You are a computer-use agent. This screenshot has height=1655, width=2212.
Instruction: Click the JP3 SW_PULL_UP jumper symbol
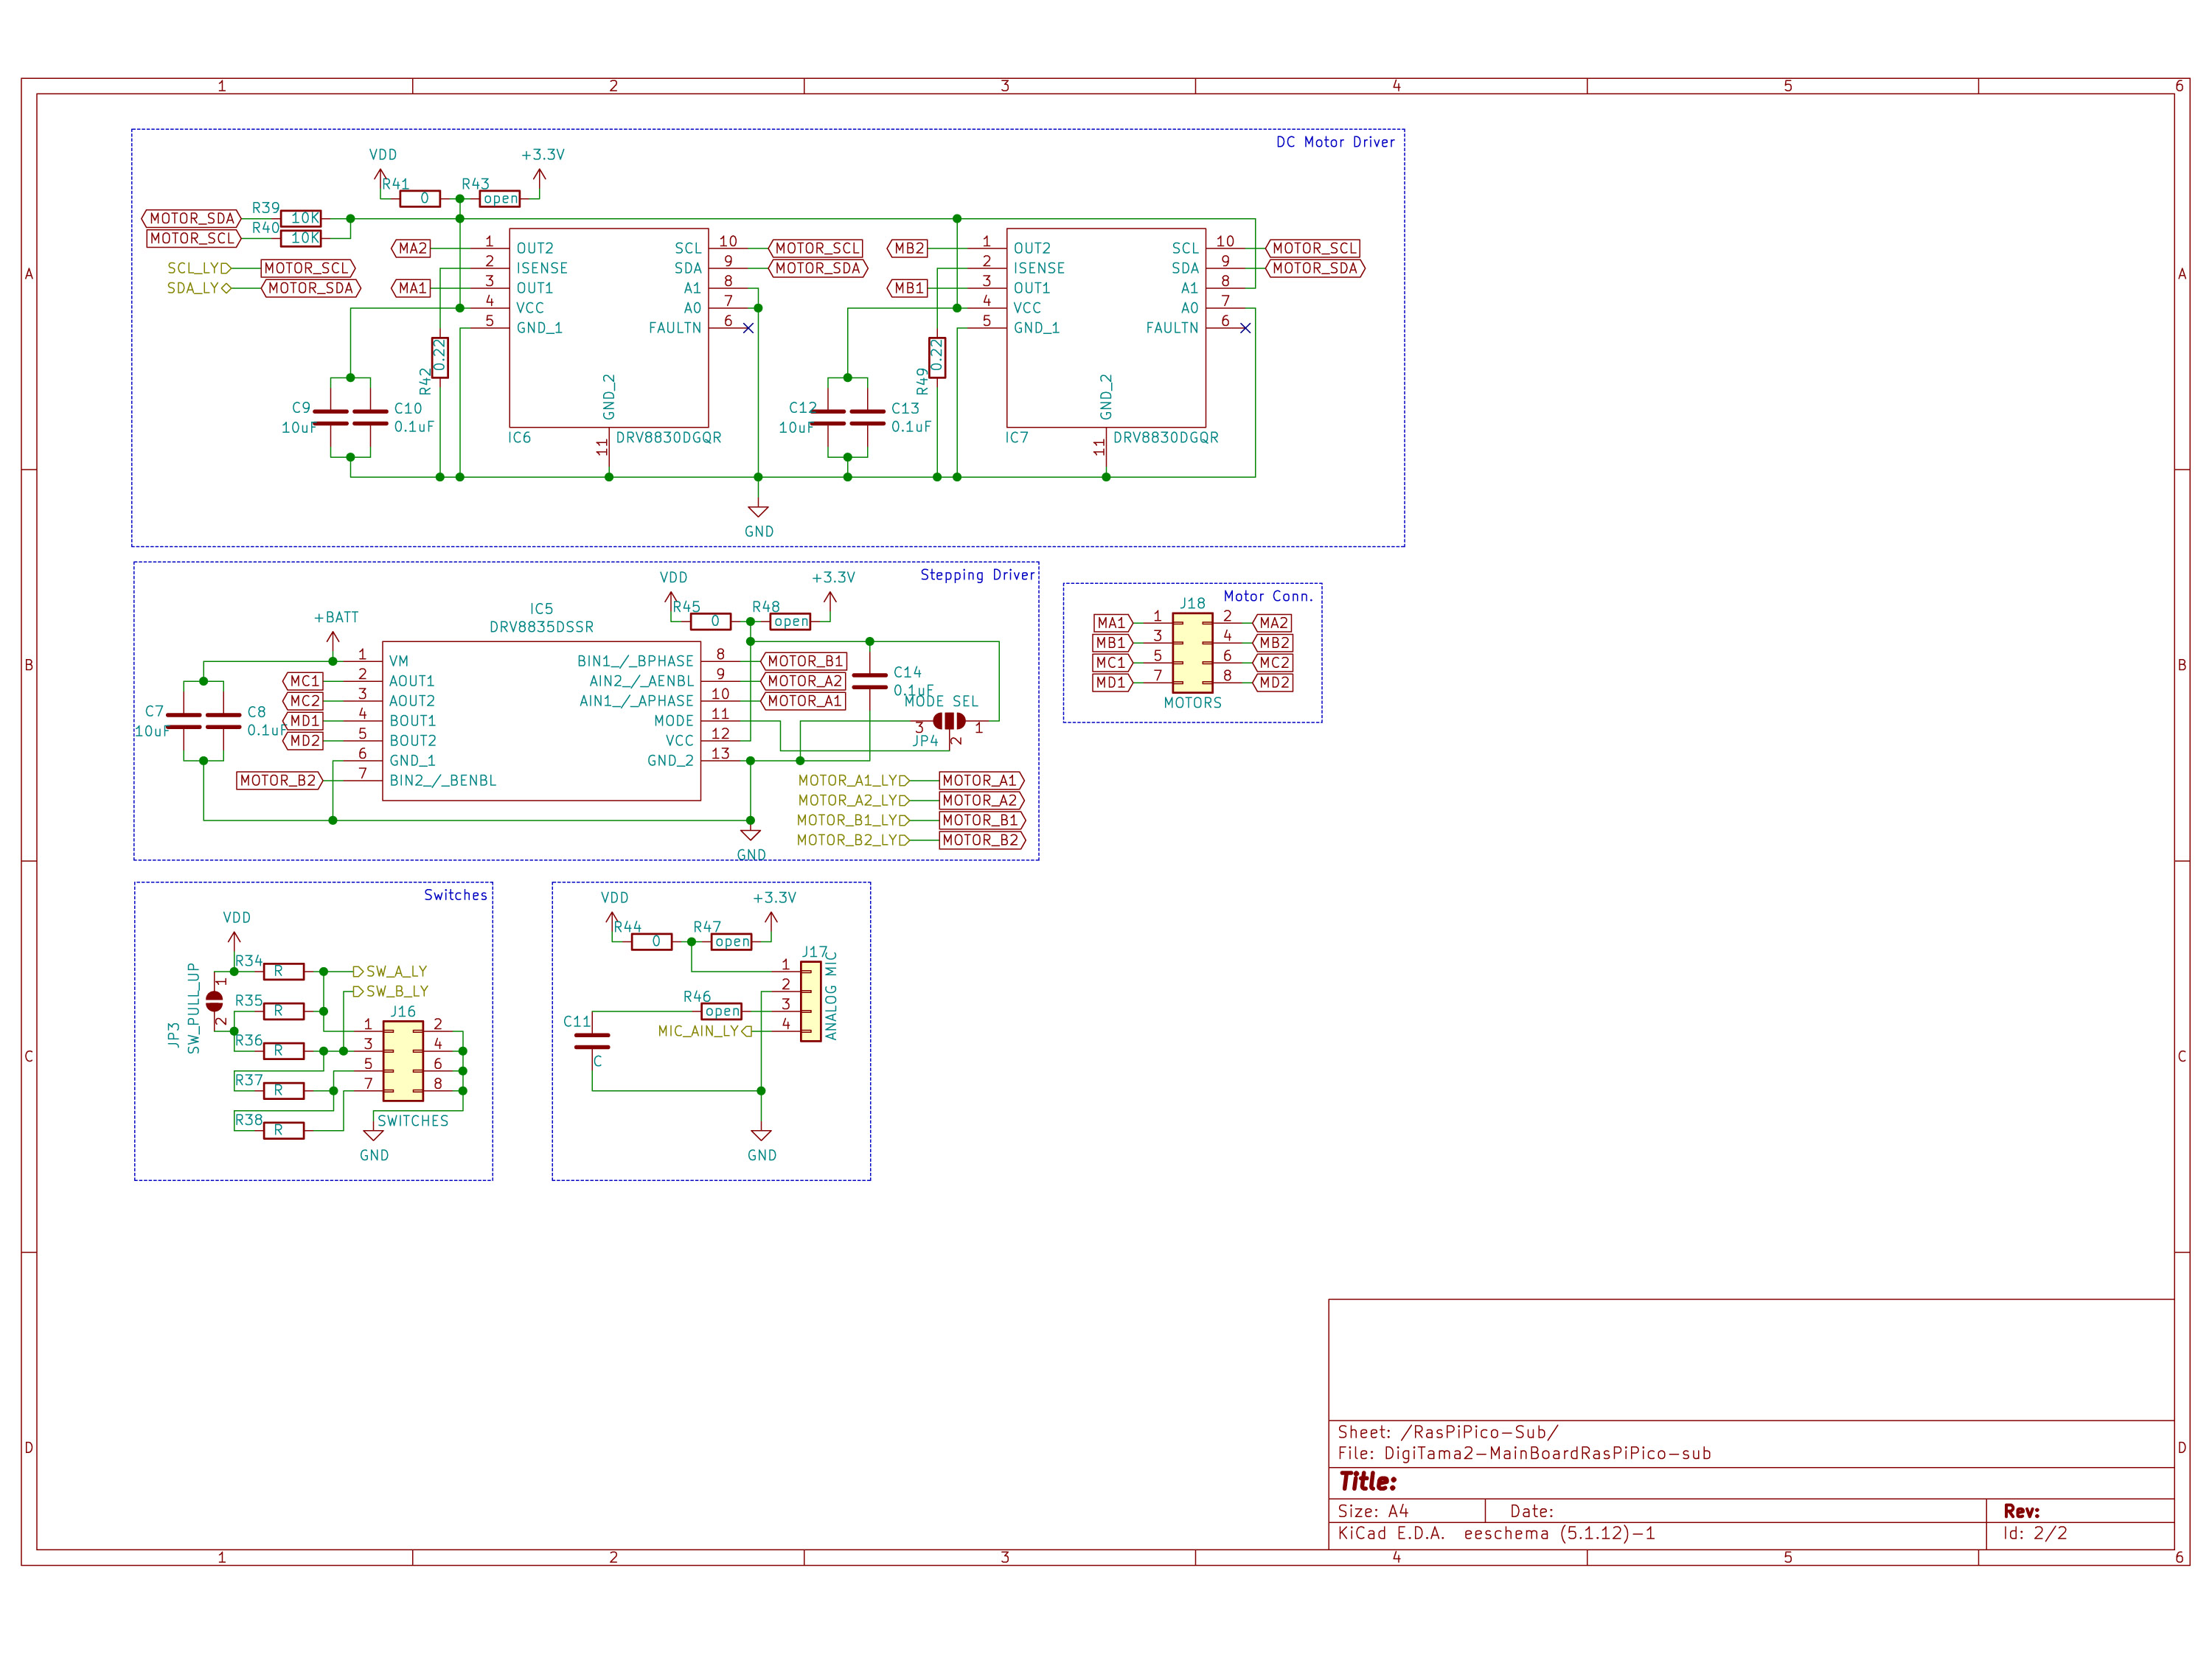[214, 1000]
